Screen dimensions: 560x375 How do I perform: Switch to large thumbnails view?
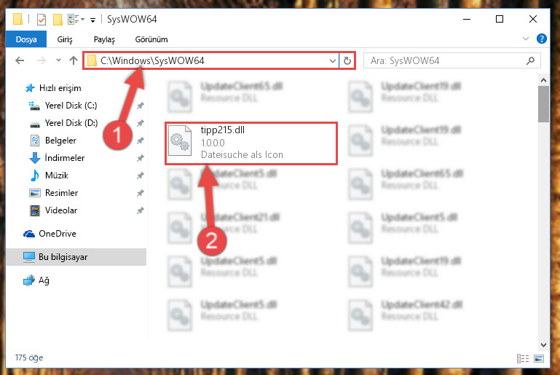(x=539, y=358)
